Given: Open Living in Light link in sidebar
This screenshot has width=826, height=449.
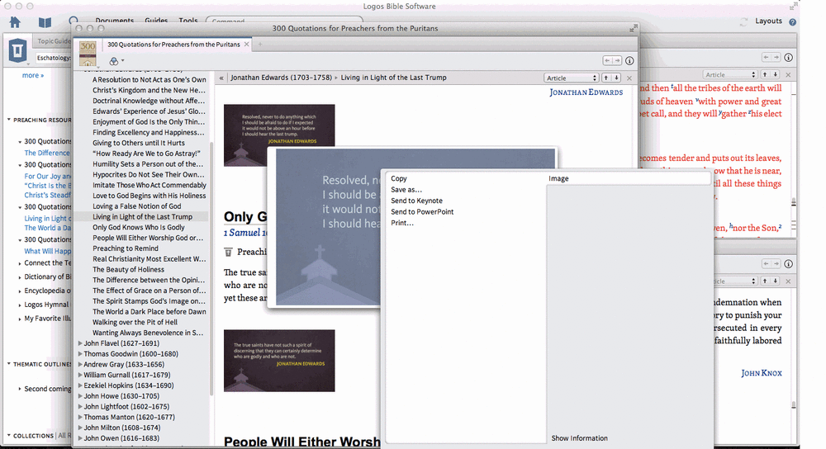Looking at the screenshot, I should [x=47, y=219].
